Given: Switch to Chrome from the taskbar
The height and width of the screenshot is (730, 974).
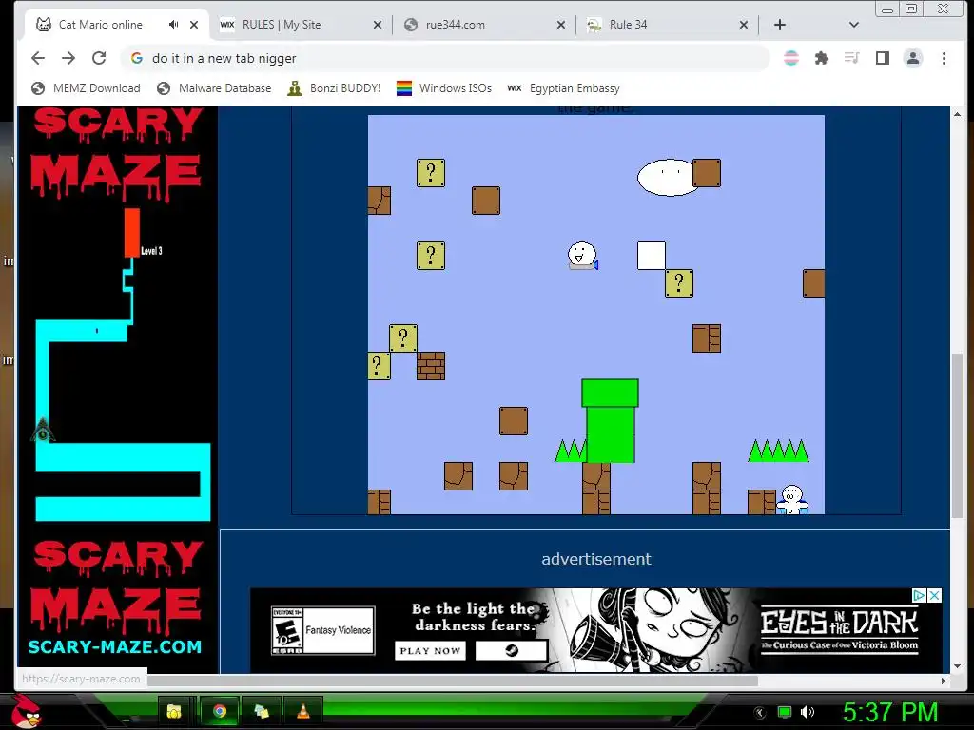Looking at the screenshot, I should click(220, 711).
